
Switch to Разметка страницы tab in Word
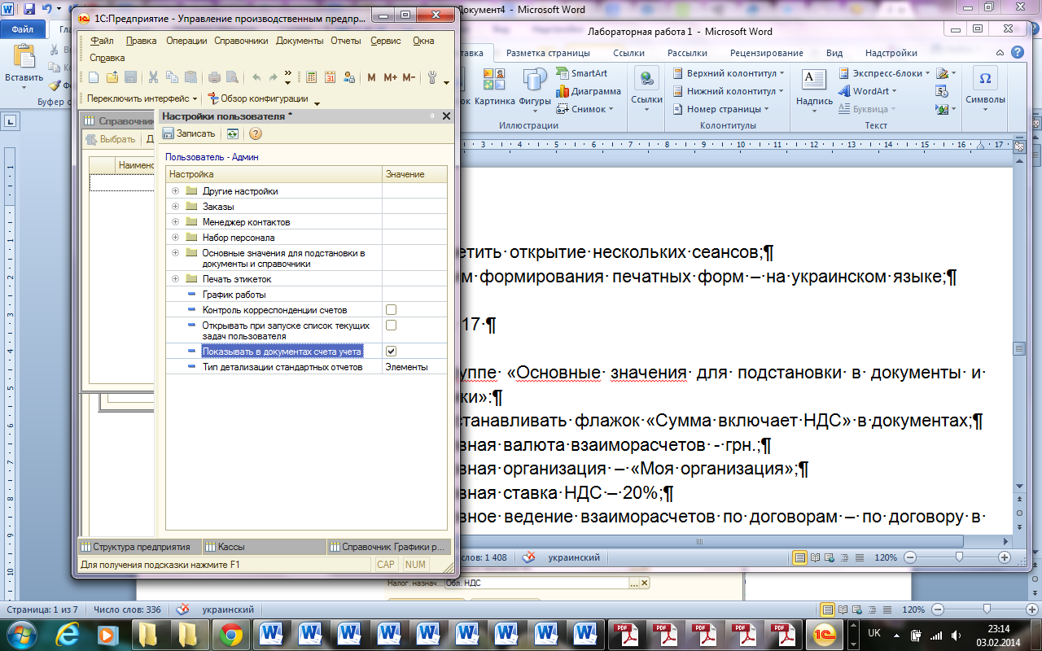(x=548, y=53)
